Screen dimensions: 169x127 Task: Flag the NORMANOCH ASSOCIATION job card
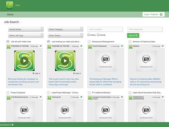[163, 97]
